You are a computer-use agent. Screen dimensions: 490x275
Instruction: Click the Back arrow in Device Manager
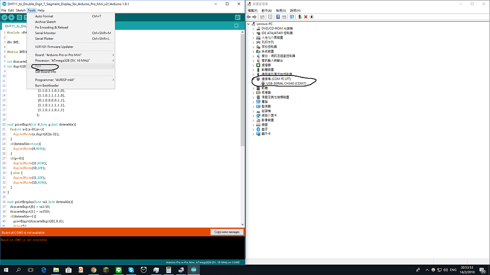(248, 17)
